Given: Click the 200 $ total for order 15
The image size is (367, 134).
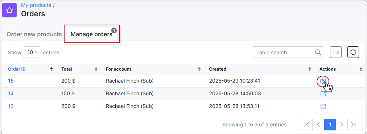Looking at the screenshot, I should [68, 81].
